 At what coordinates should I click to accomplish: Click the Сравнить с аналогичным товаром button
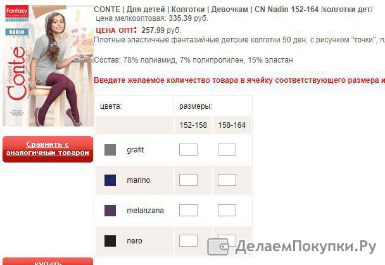(x=48, y=149)
